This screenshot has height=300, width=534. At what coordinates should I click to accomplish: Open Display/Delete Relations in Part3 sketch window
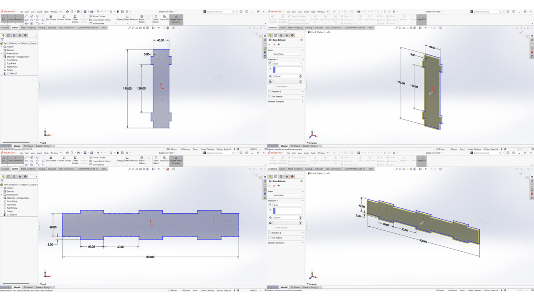pyautogui.click(x=127, y=18)
